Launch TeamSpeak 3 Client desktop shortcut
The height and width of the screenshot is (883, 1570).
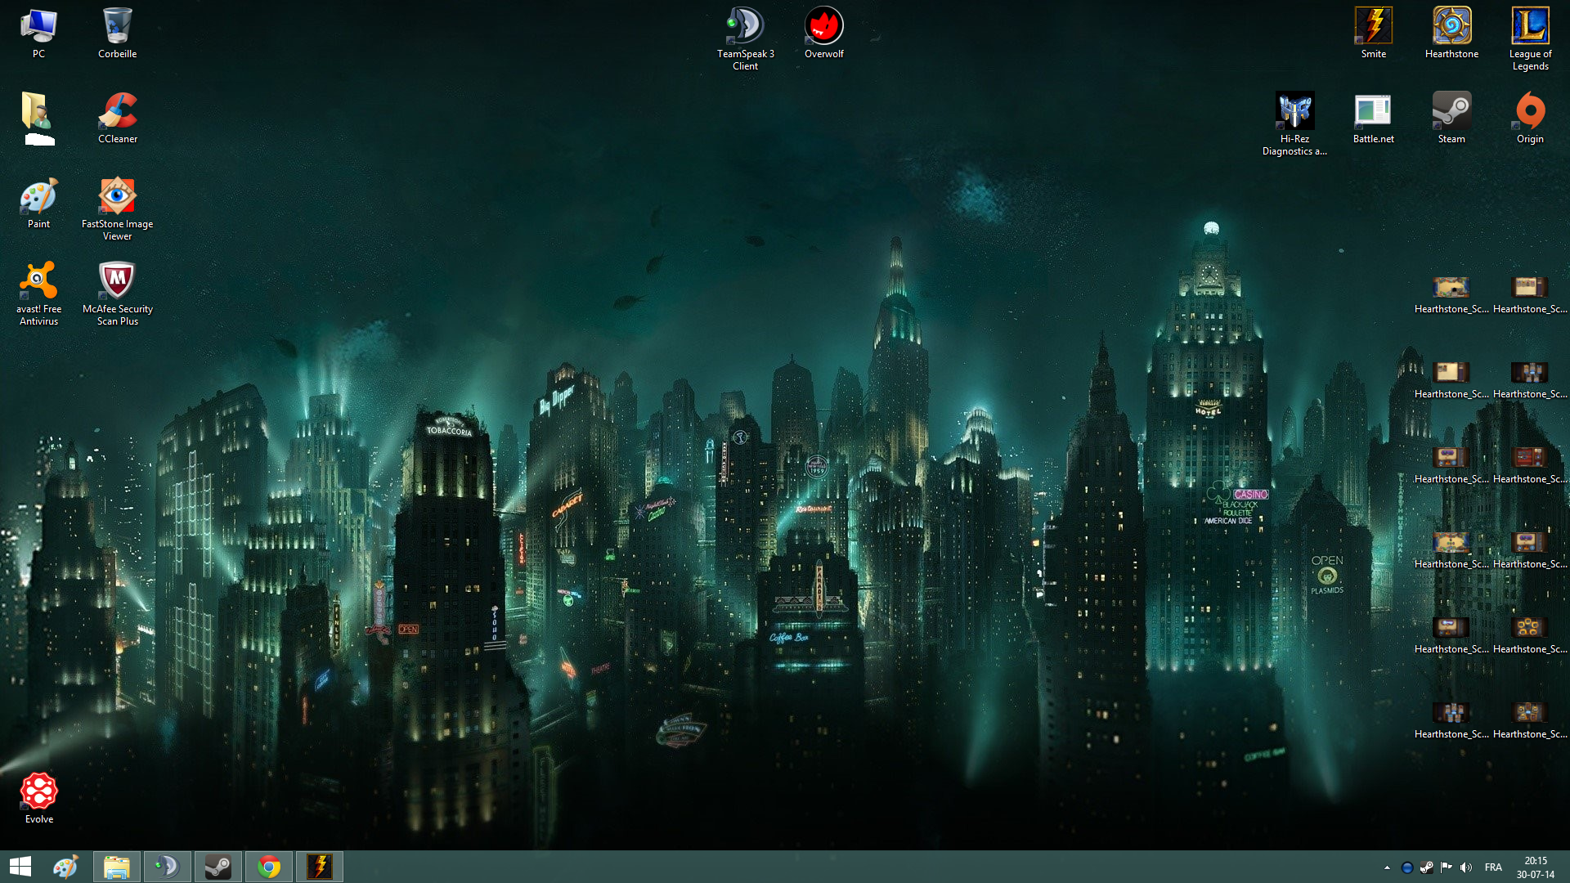(745, 39)
